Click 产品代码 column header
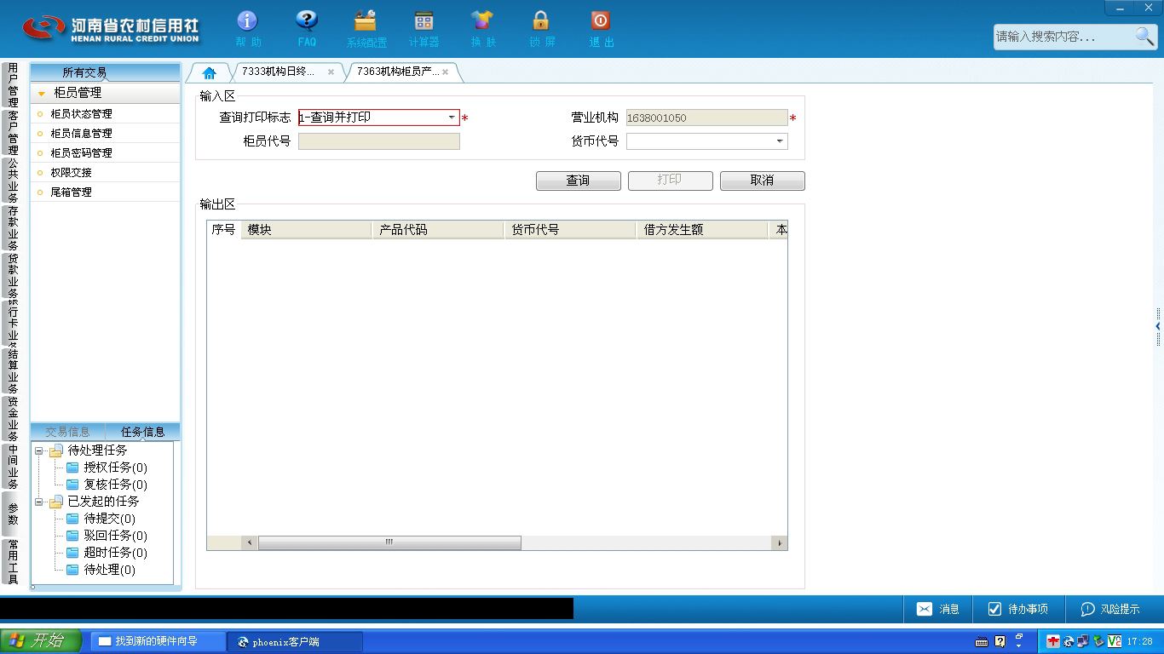 [x=438, y=230]
